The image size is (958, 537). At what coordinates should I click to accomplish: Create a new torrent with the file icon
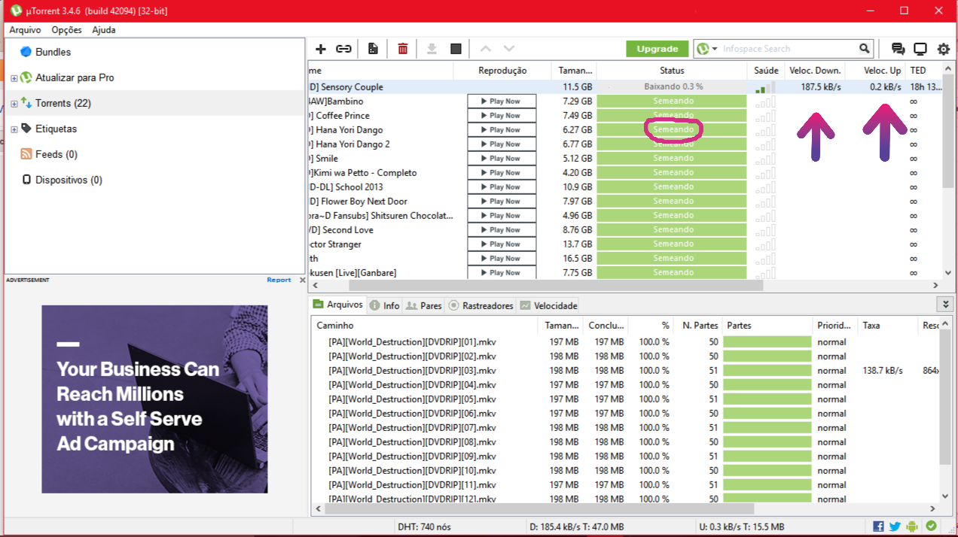pos(372,48)
